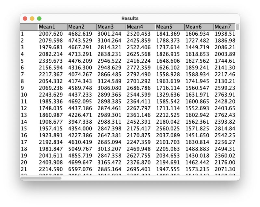Click the cell value 2212.525
Viewport: 260px width, 207px height.
pos(168,115)
